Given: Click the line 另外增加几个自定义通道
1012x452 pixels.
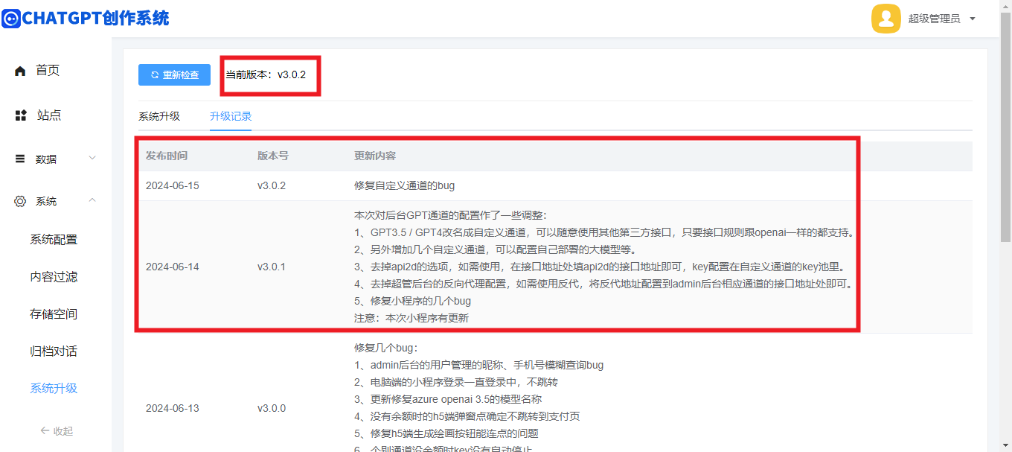Looking at the screenshot, I should pyautogui.click(x=495, y=249).
